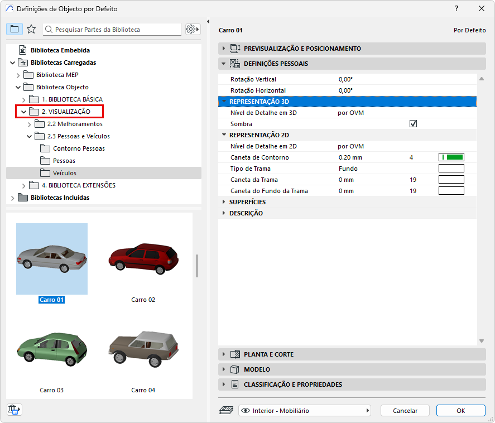Screen dimensions: 495x423
Task: Expand the Biblioteca MEP folder
Action: (18, 75)
